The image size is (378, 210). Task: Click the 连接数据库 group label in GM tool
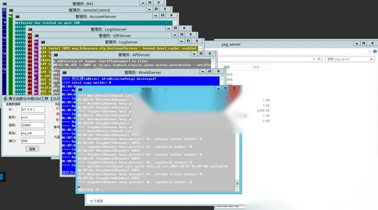13,104
